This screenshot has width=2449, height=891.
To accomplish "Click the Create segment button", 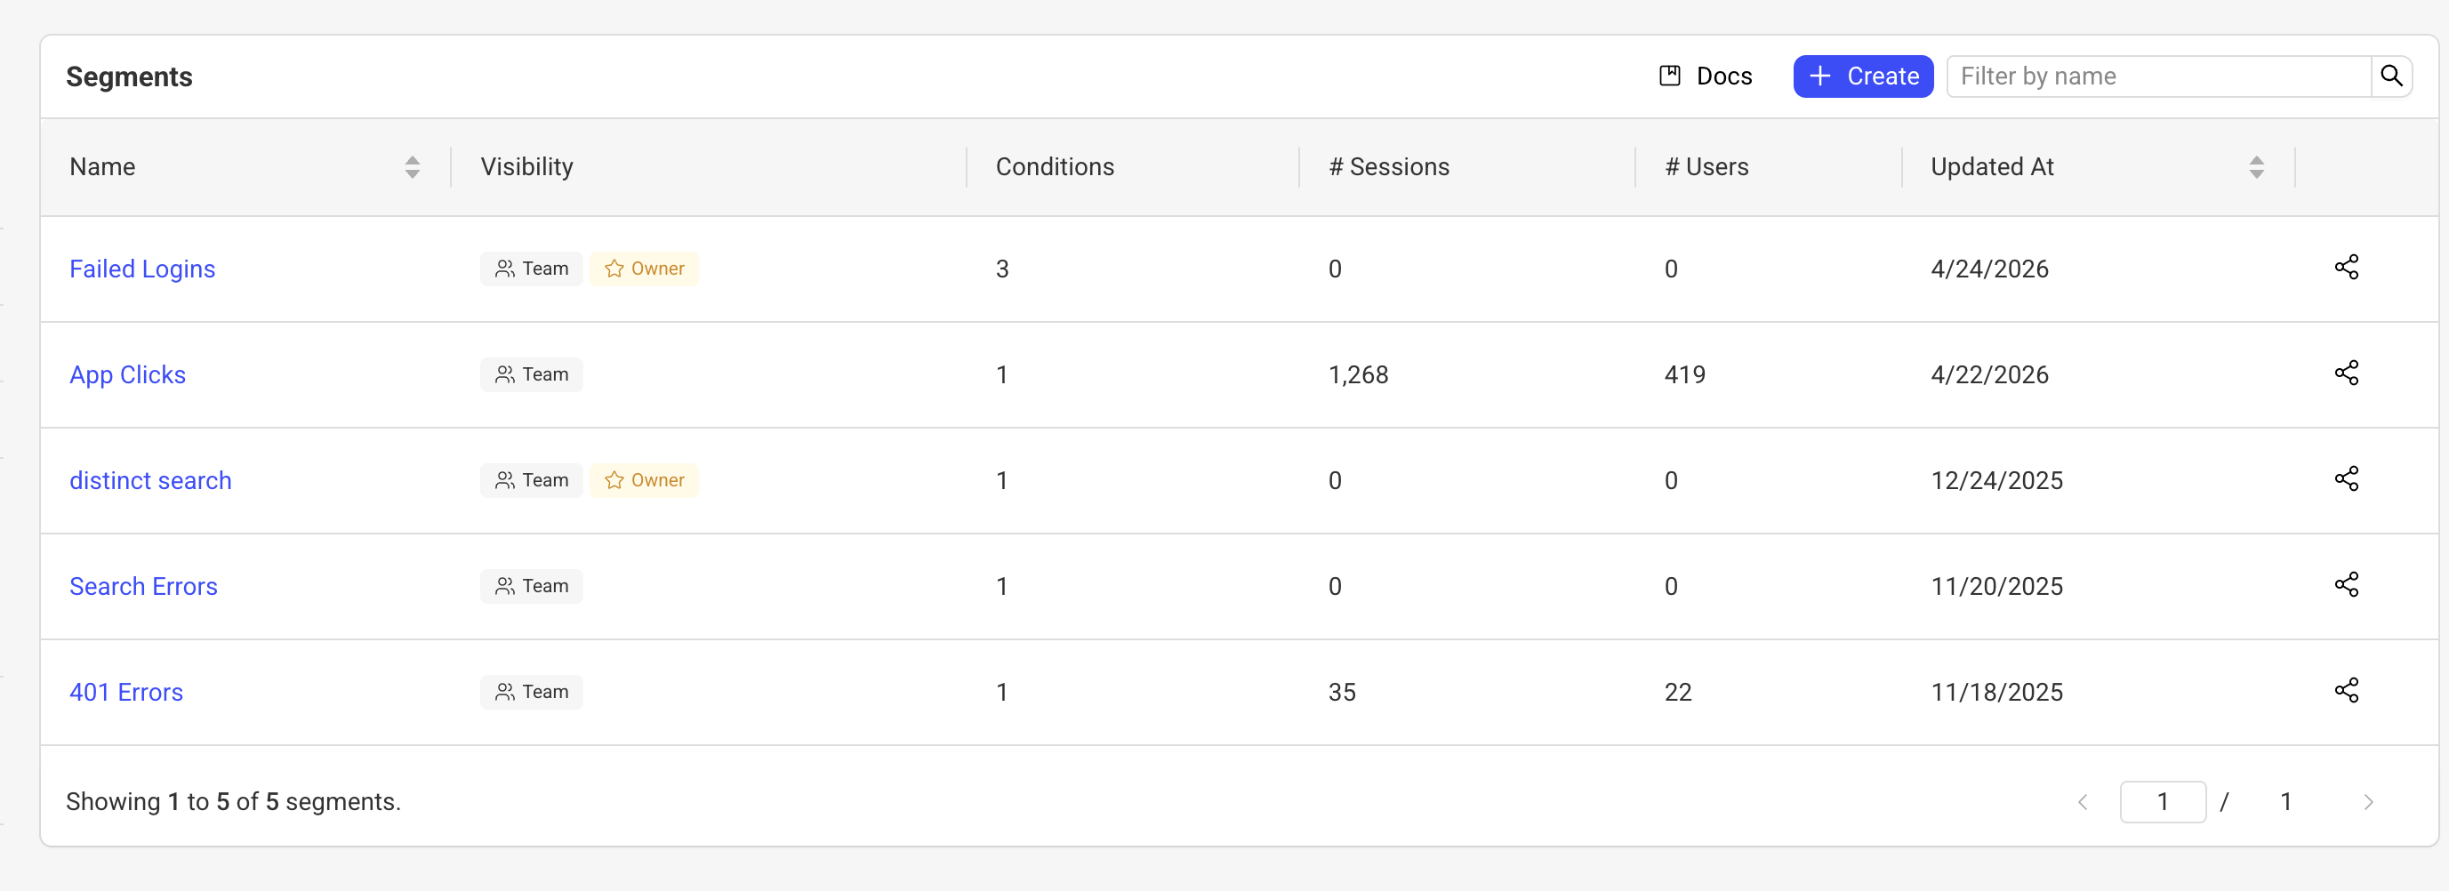I will 1862,76.
